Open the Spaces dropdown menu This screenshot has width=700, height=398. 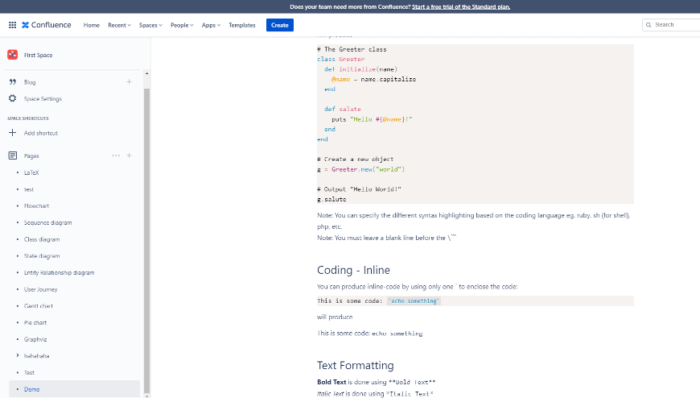[150, 25]
